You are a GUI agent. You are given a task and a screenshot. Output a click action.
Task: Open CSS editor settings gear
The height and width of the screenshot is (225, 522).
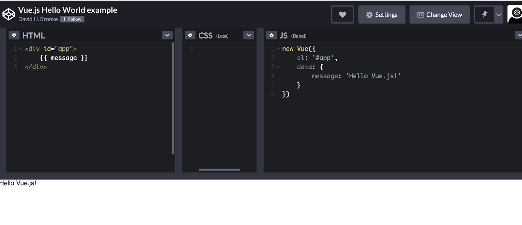190,35
